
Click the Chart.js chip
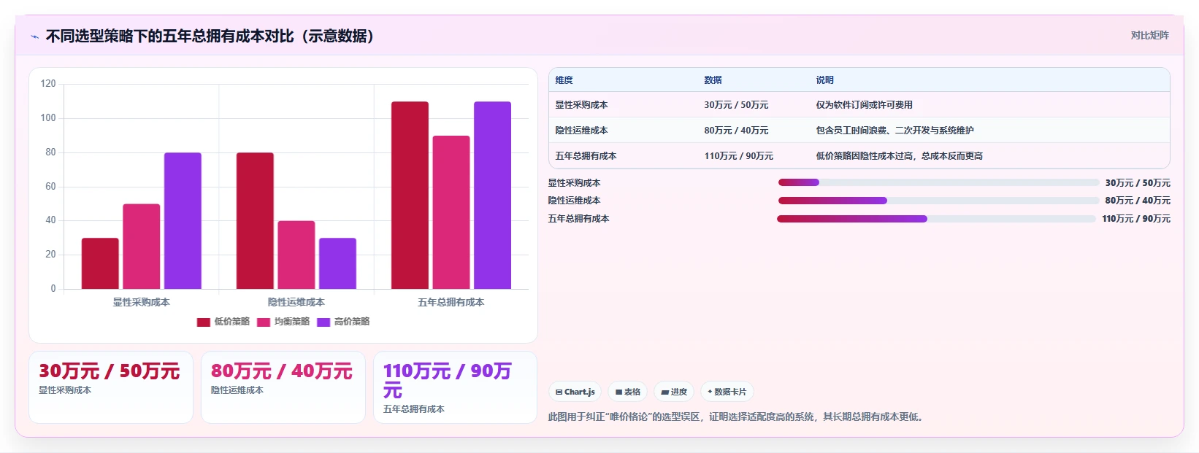(x=575, y=392)
